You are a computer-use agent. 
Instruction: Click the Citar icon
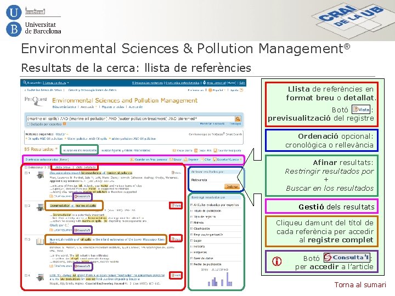[202, 160]
